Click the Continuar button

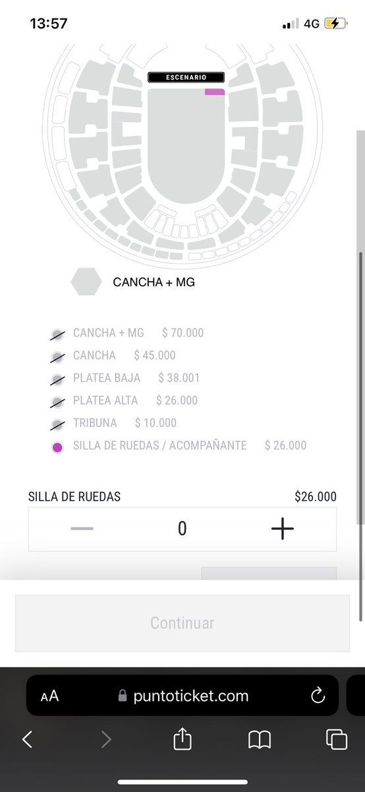182,623
